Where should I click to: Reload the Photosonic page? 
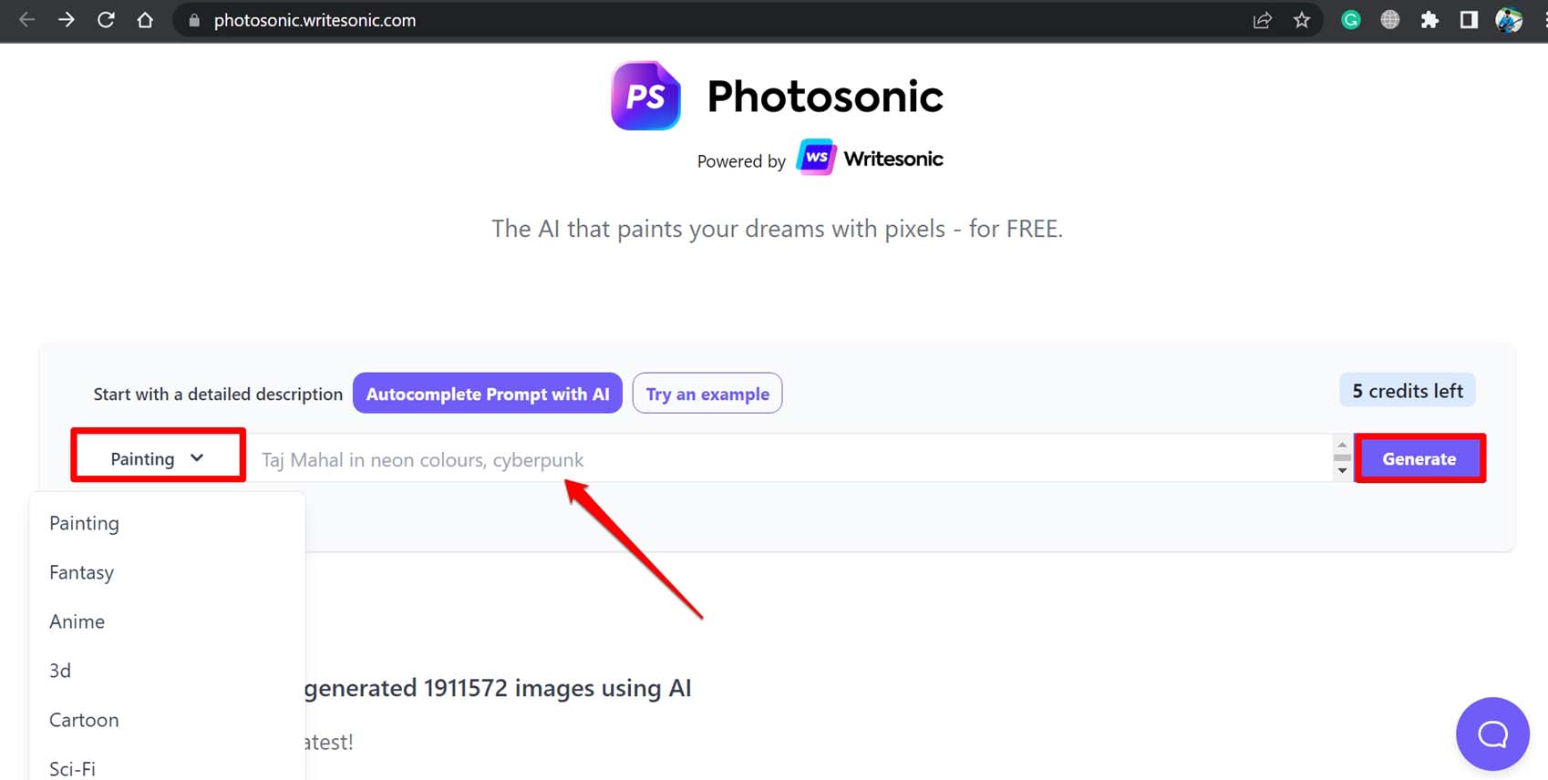tap(106, 20)
